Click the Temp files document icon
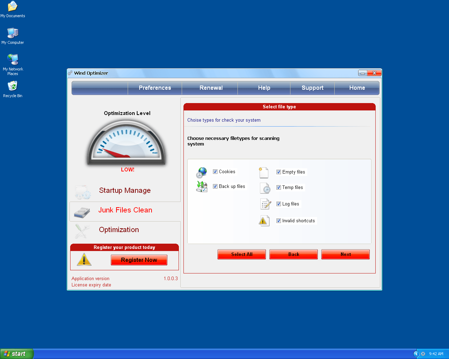 click(265, 188)
